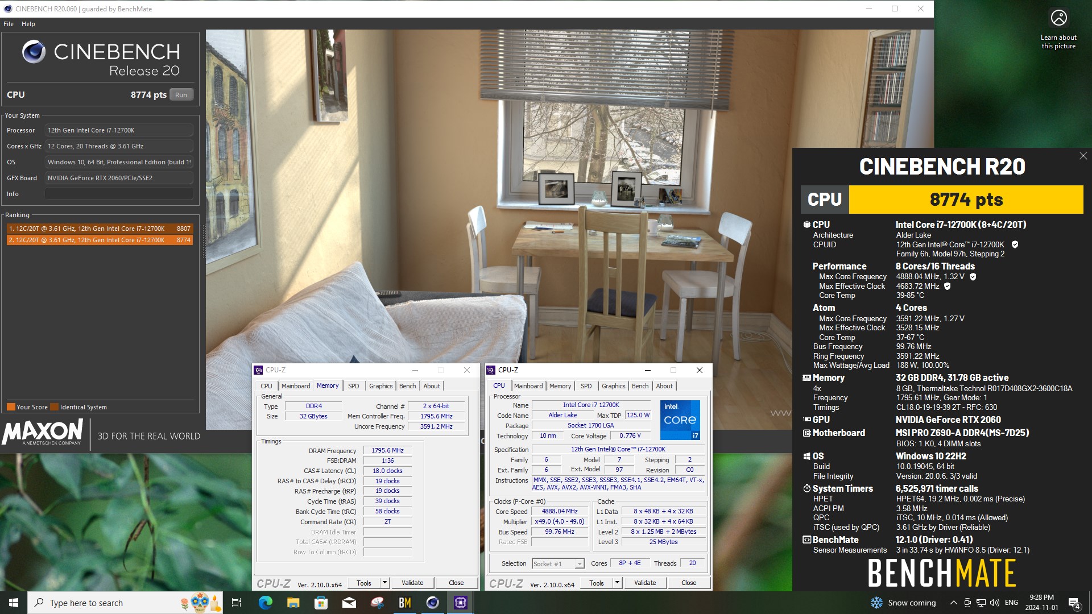The image size is (1092, 614).
Task: Open About tab in CPU-Z Memory window
Action: pyautogui.click(x=432, y=386)
